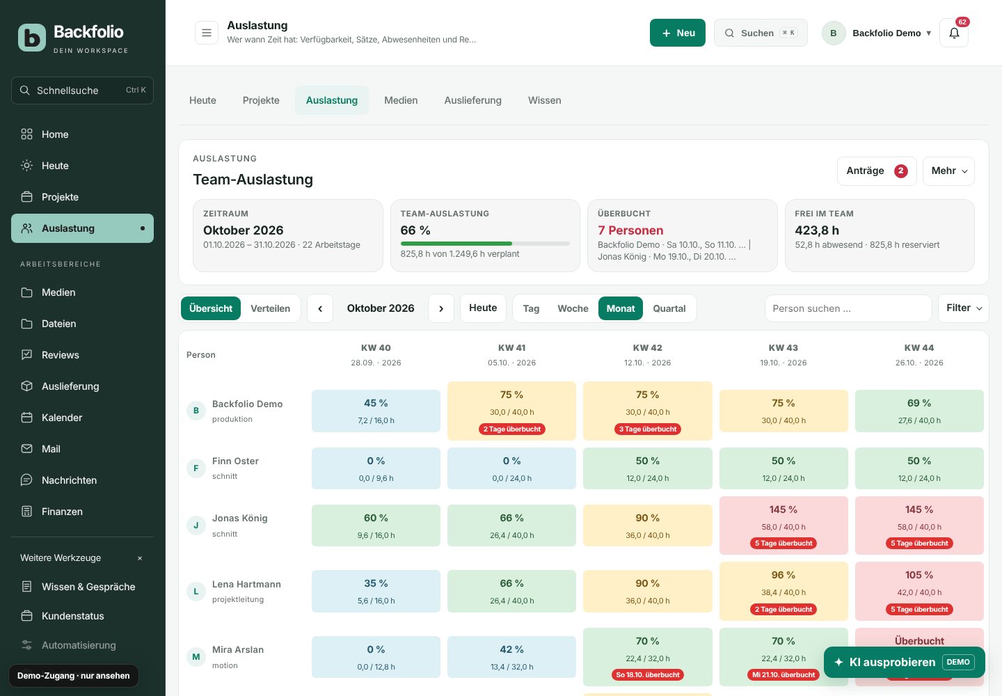Open Mail in the sidebar
The image size is (1002, 696).
[82, 449]
